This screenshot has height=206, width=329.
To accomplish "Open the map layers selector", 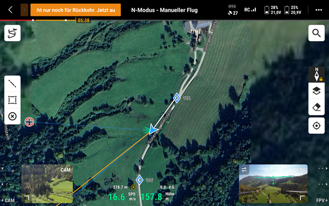I will click(x=316, y=91).
